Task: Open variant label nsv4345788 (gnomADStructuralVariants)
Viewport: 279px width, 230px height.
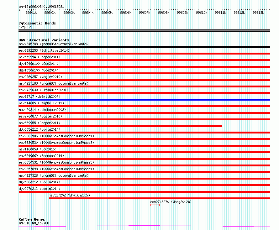Action: coord(54,44)
